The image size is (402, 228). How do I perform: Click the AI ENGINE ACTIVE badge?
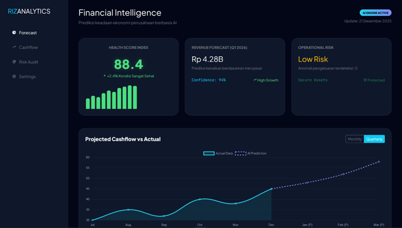click(375, 13)
